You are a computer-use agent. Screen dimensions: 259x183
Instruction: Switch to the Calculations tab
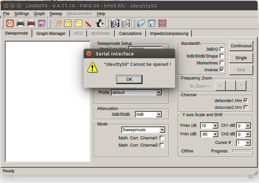click(x=130, y=34)
